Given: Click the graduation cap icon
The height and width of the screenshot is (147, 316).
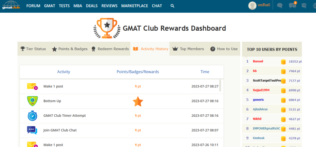Looking at the screenshot, I should click(304, 6).
